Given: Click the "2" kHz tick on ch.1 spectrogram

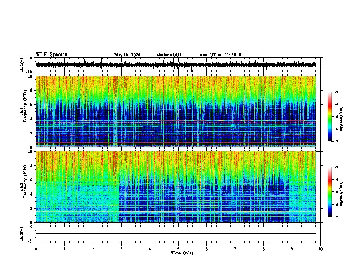Looking at the screenshot, I should (x=31, y=133).
